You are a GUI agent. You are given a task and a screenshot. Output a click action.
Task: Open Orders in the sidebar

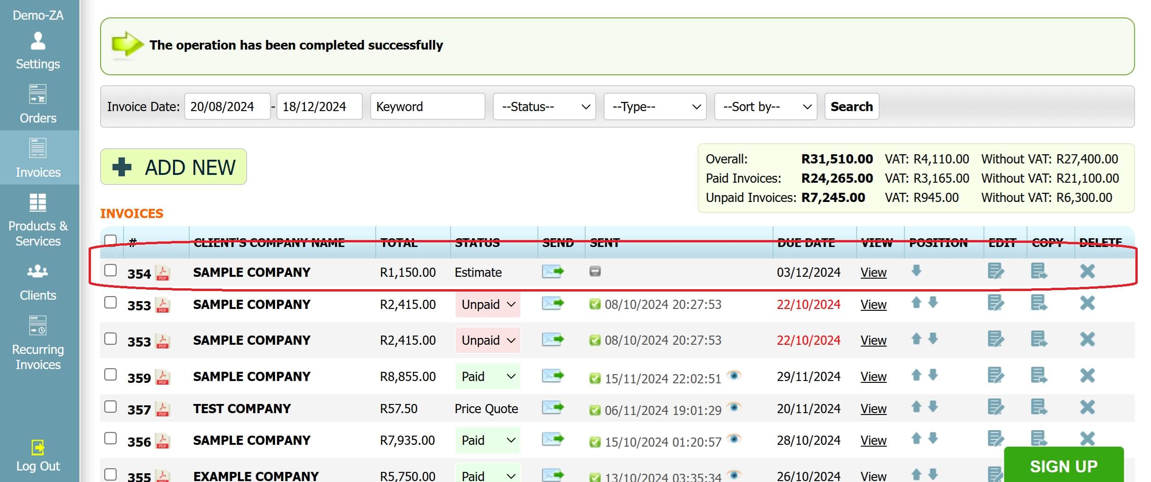pos(38,104)
